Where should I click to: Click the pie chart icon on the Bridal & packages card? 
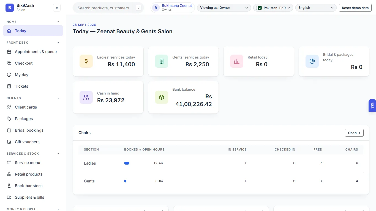tap(312, 61)
